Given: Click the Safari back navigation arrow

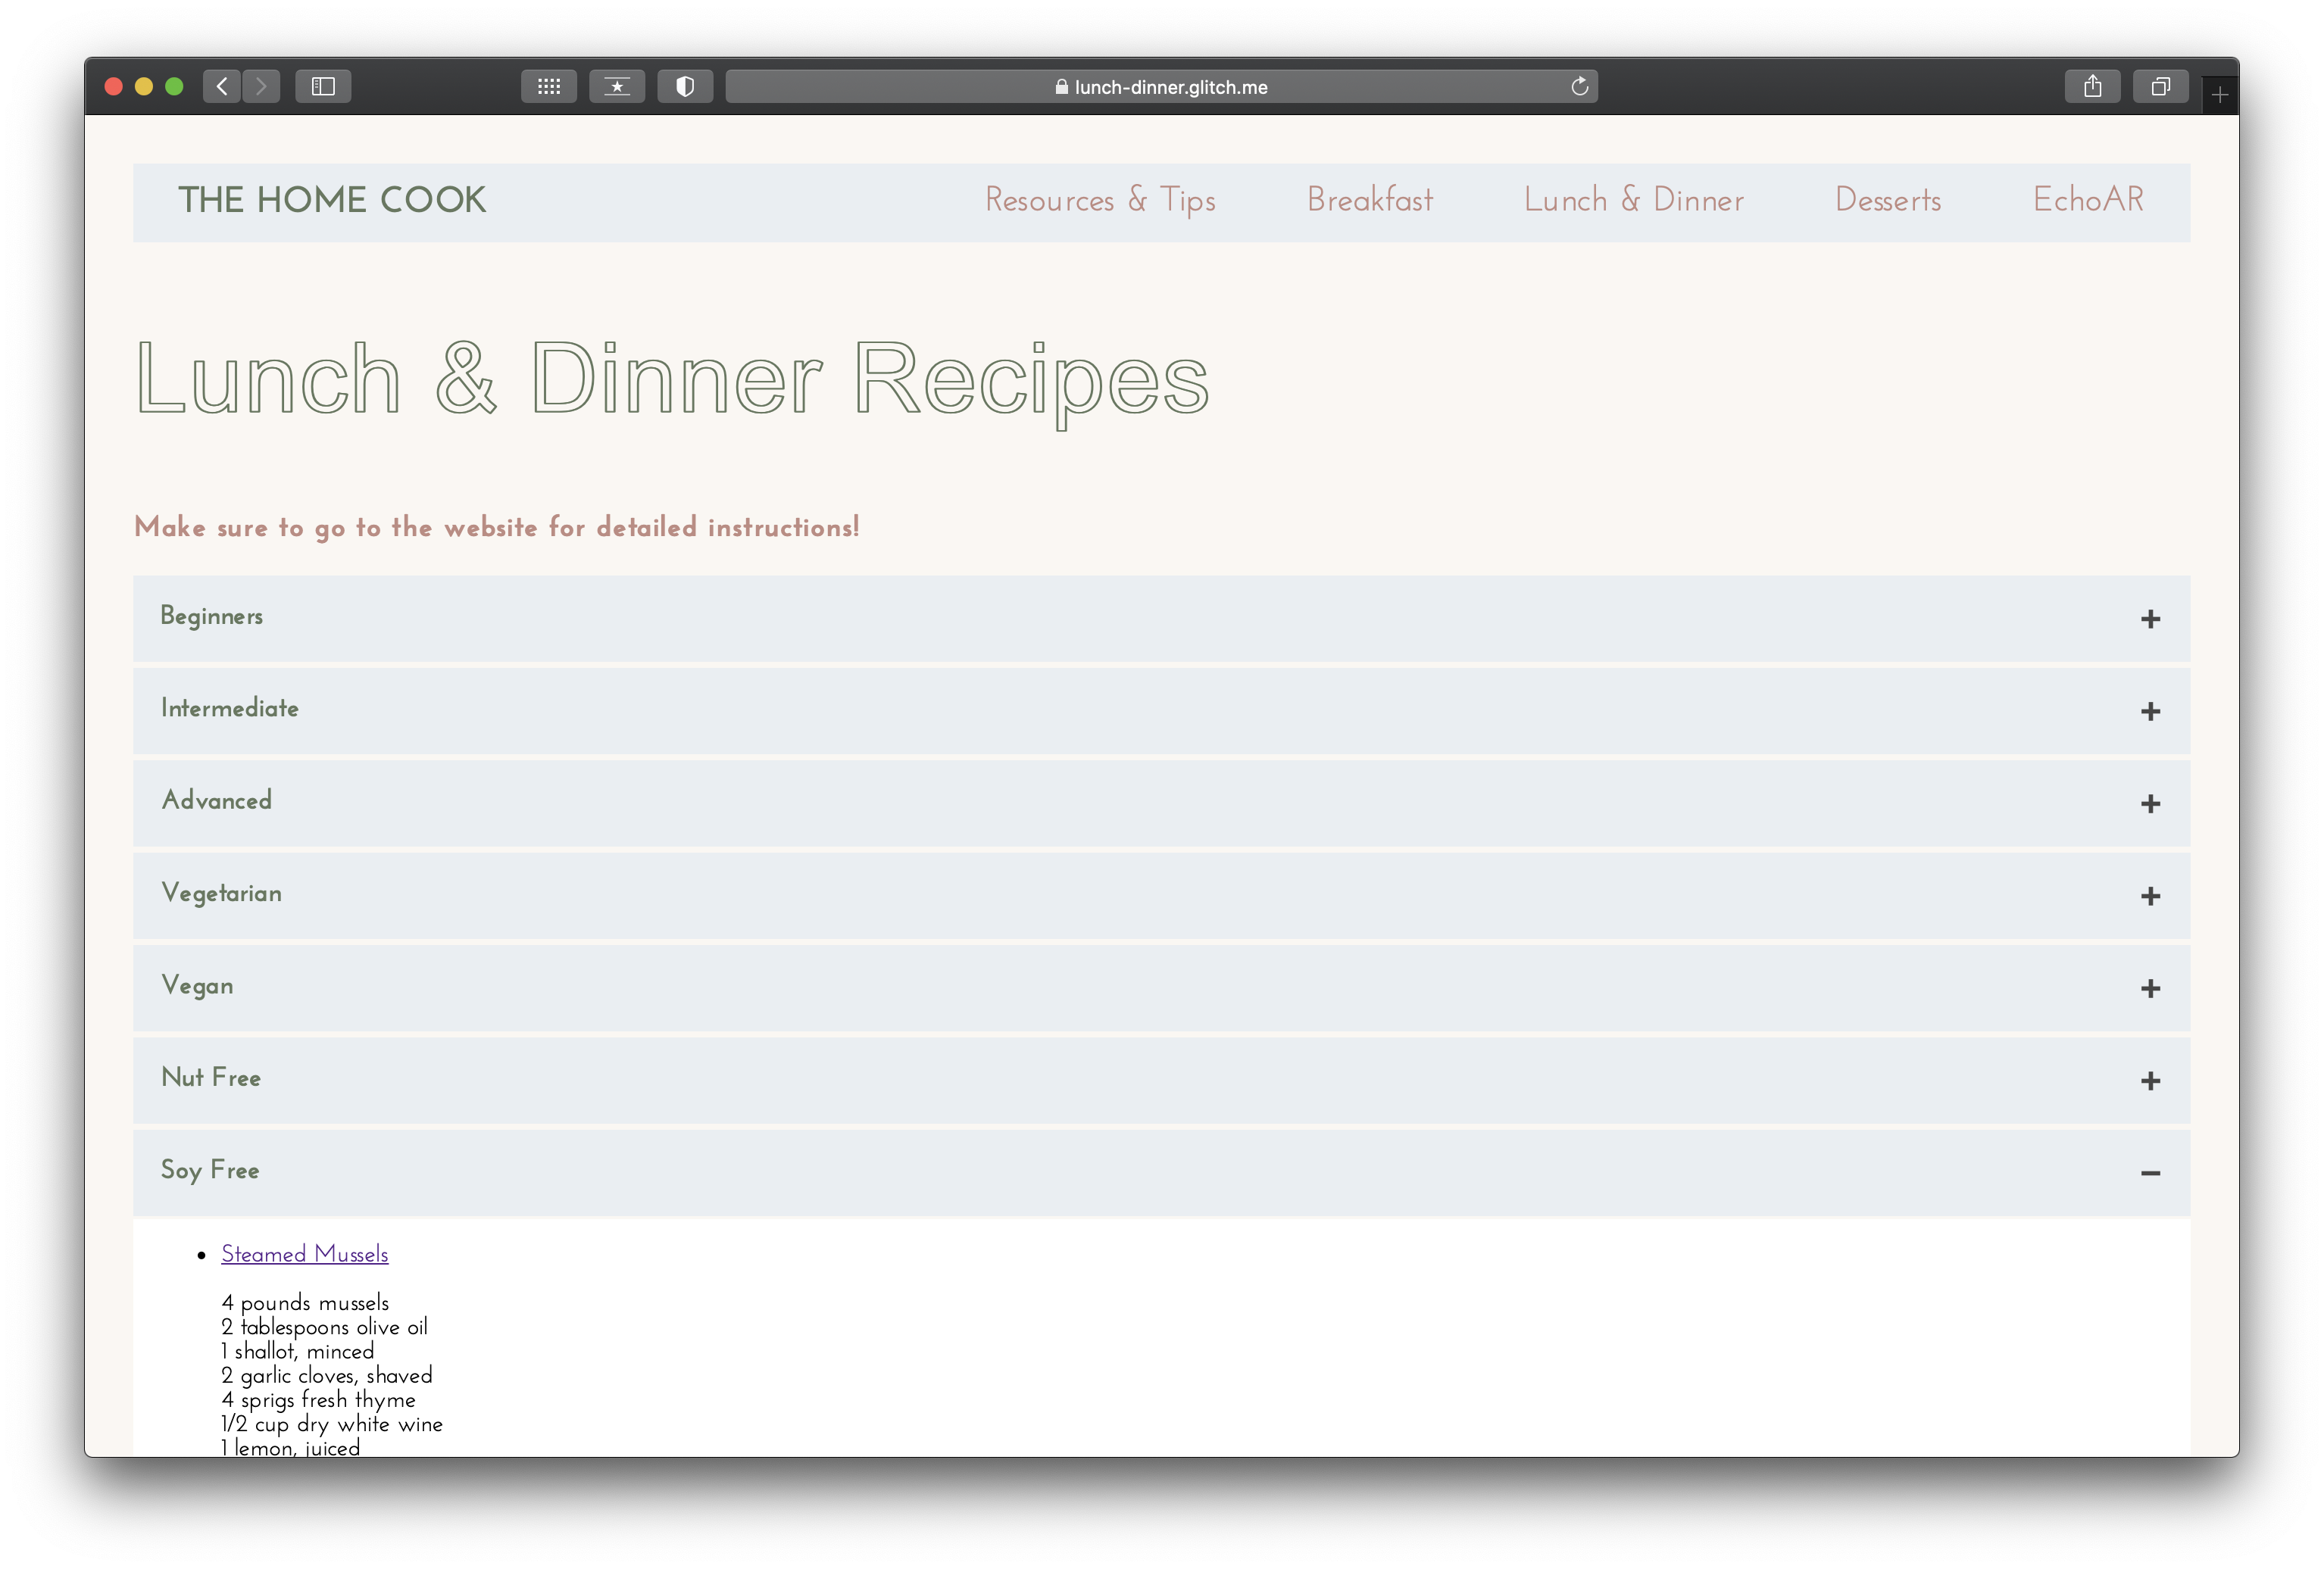Looking at the screenshot, I should [x=222, y=86].
